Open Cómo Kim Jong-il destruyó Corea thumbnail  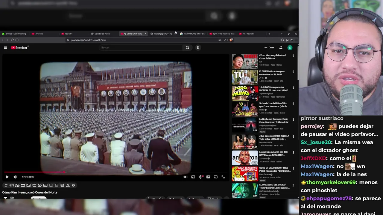245,61
